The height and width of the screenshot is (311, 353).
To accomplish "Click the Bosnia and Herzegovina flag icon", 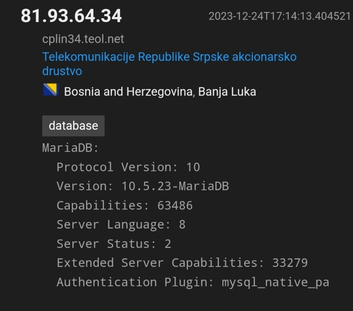I will pyautogui.click(x=51, y=90).
